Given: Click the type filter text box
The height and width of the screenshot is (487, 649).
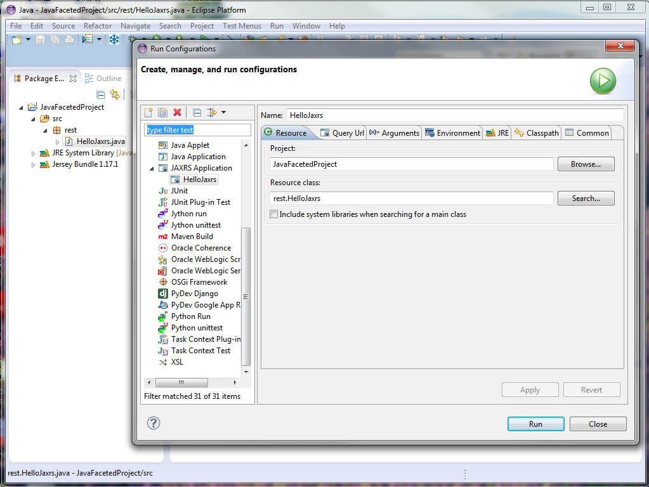Looking at the screenshot, I should (197, 130).
